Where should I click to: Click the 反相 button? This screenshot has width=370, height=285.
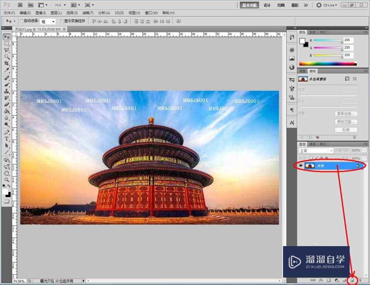[346, 130]
